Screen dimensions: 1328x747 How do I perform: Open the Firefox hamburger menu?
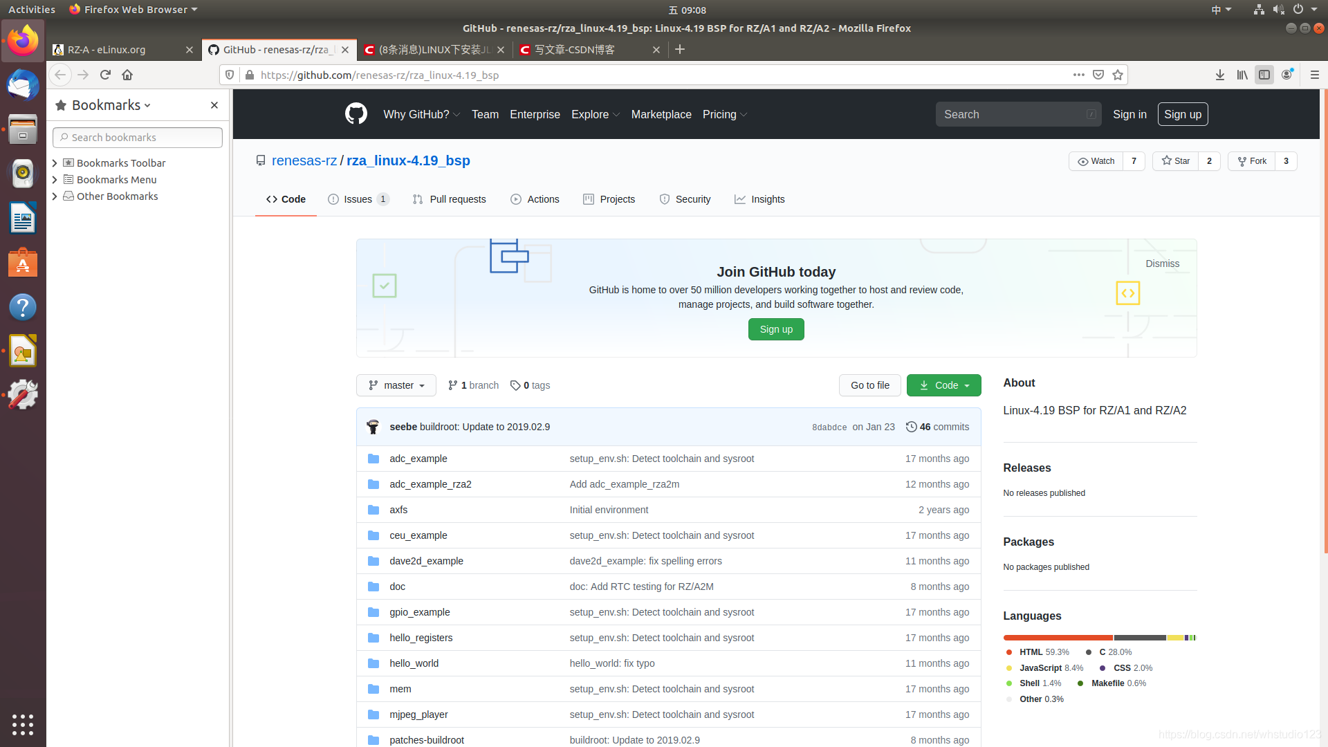[1315, 75]
